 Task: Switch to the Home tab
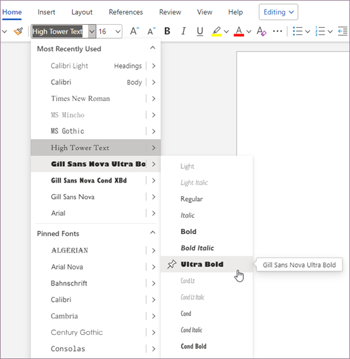12,12
